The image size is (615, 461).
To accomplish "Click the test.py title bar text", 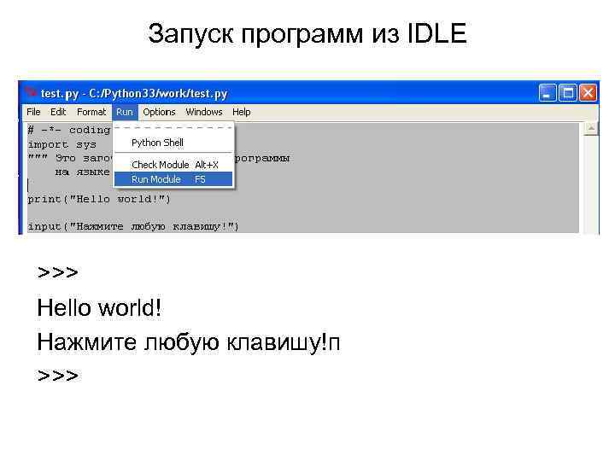I will pyautogui.click(x=134, y=93).
